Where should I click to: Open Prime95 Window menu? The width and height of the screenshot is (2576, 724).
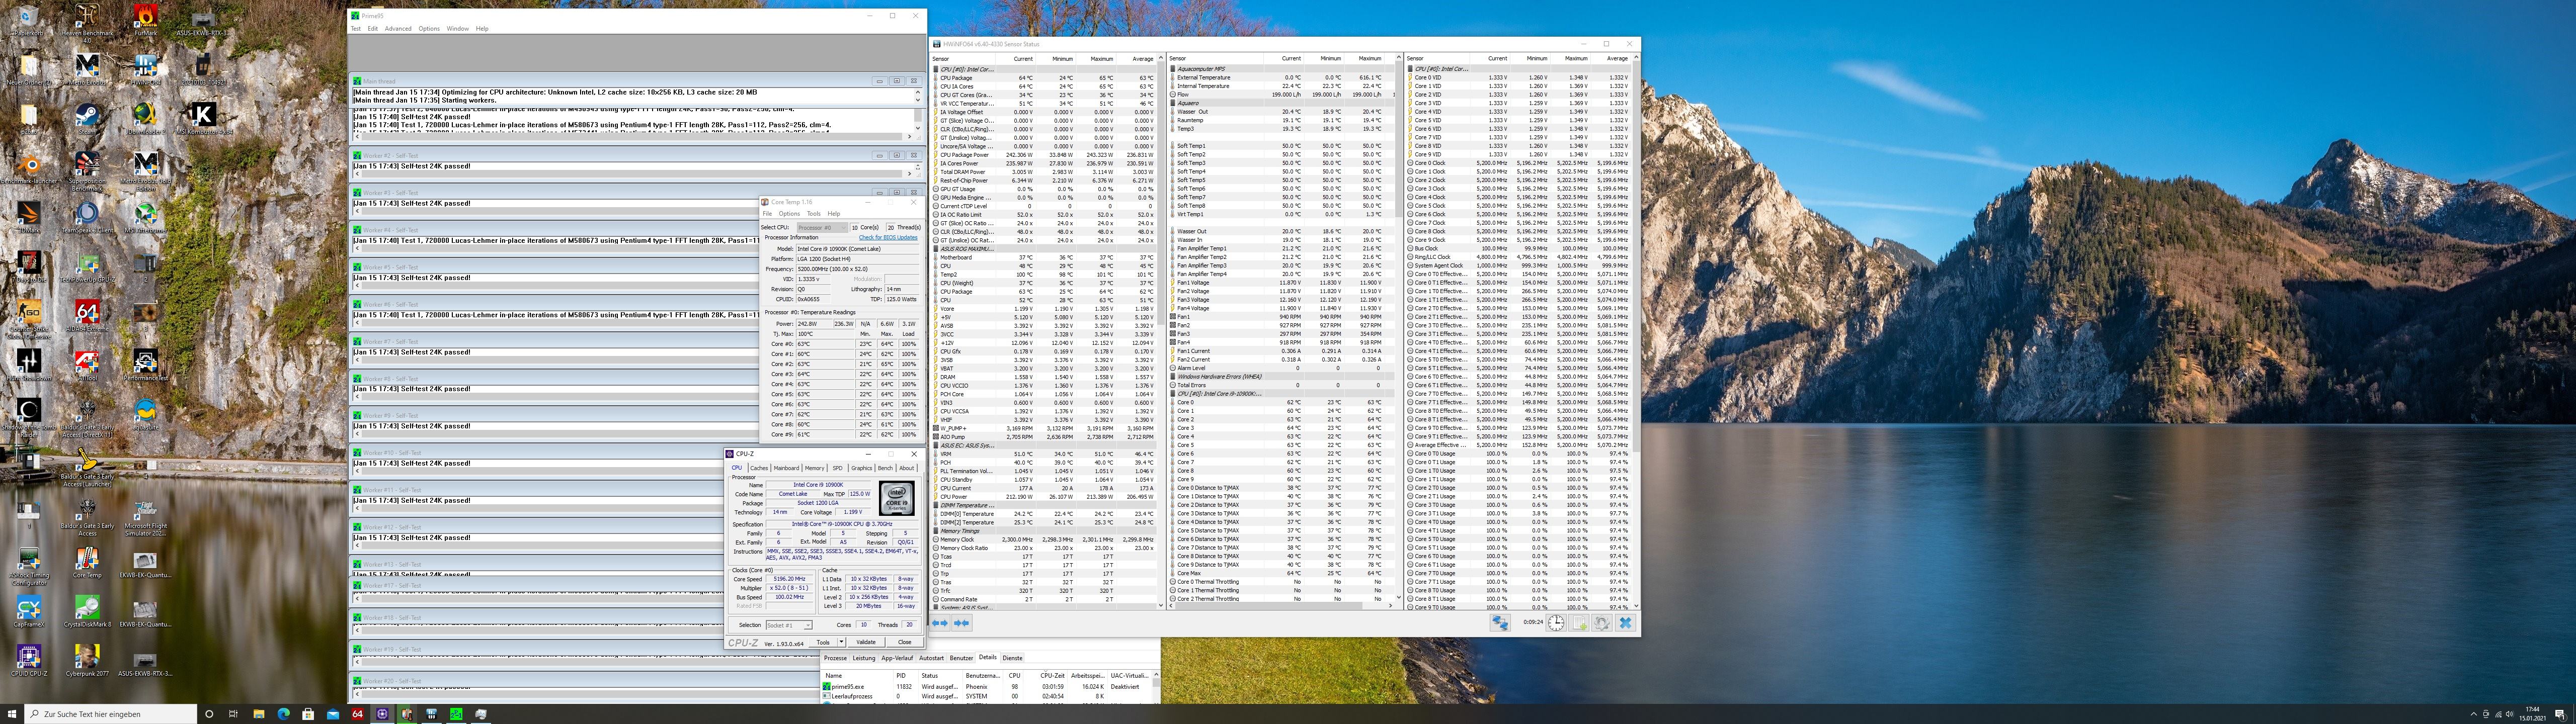click(458, 29)
